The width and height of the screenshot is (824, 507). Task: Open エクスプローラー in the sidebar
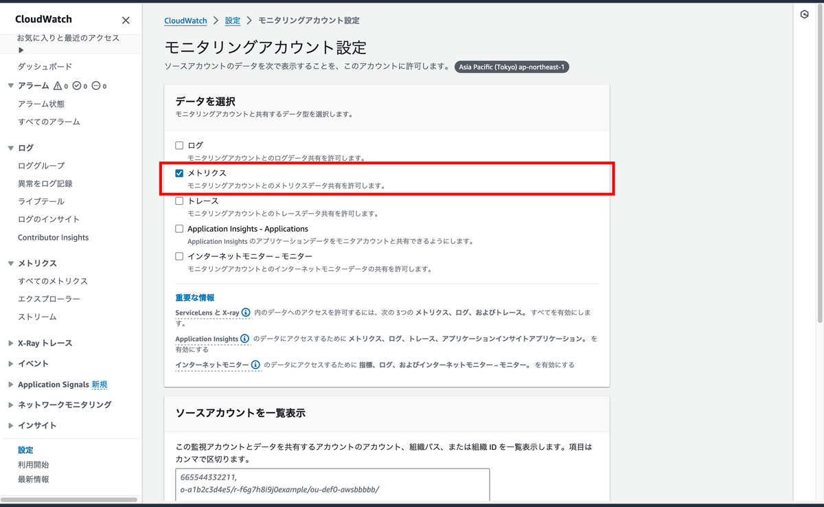[x=49, y=299]
